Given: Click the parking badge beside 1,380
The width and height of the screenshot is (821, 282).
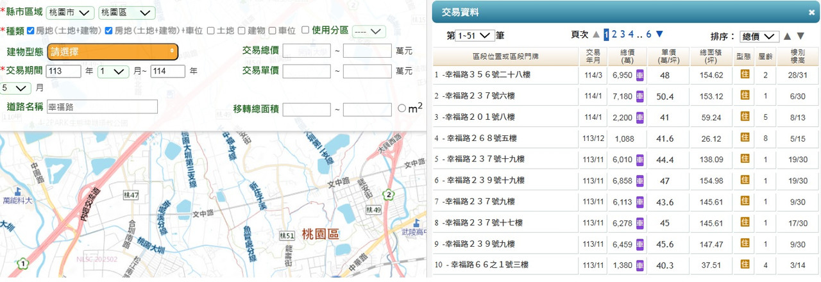Looking at the screenshot, I should (x=640, y=265).
